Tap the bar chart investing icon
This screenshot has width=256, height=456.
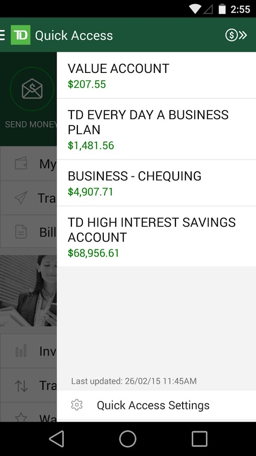click(x=21, y=351)
